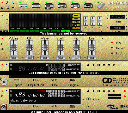
Task: Toggle the EFFECT indicator in audio display
Action: 41,91
